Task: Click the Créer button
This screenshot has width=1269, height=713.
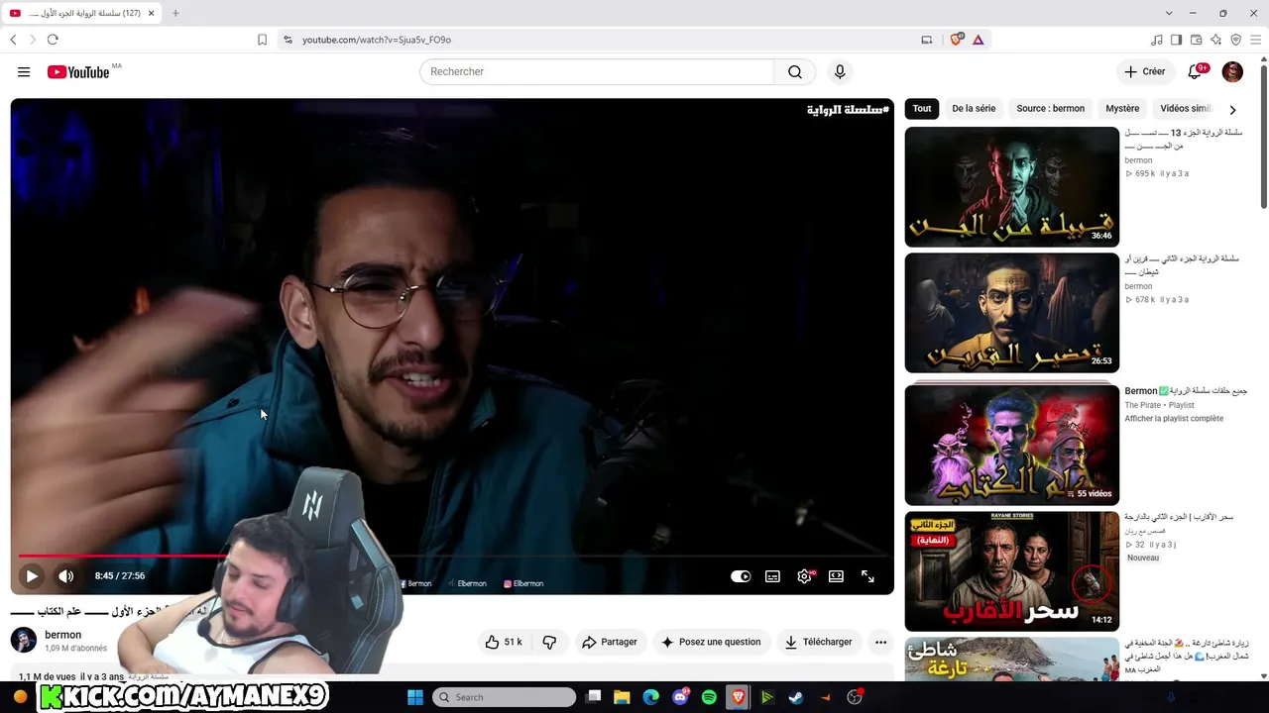Action: [1144, 71]
